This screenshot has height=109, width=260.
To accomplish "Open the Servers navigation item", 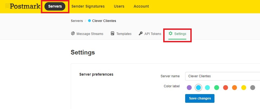I will [x=55, y=6].
